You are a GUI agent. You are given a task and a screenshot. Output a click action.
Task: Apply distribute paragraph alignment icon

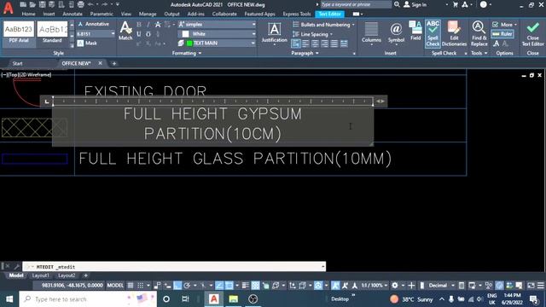(344, 43)
